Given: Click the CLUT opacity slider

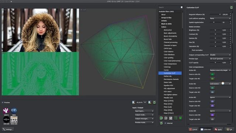Looking at the screenshot, I should [215, 62].
